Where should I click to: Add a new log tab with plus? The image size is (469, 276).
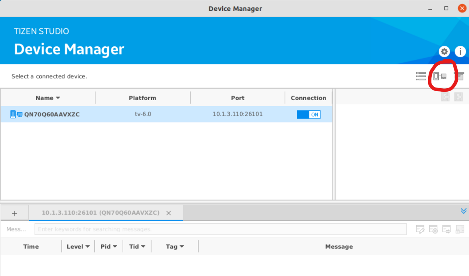click(15, 213)
